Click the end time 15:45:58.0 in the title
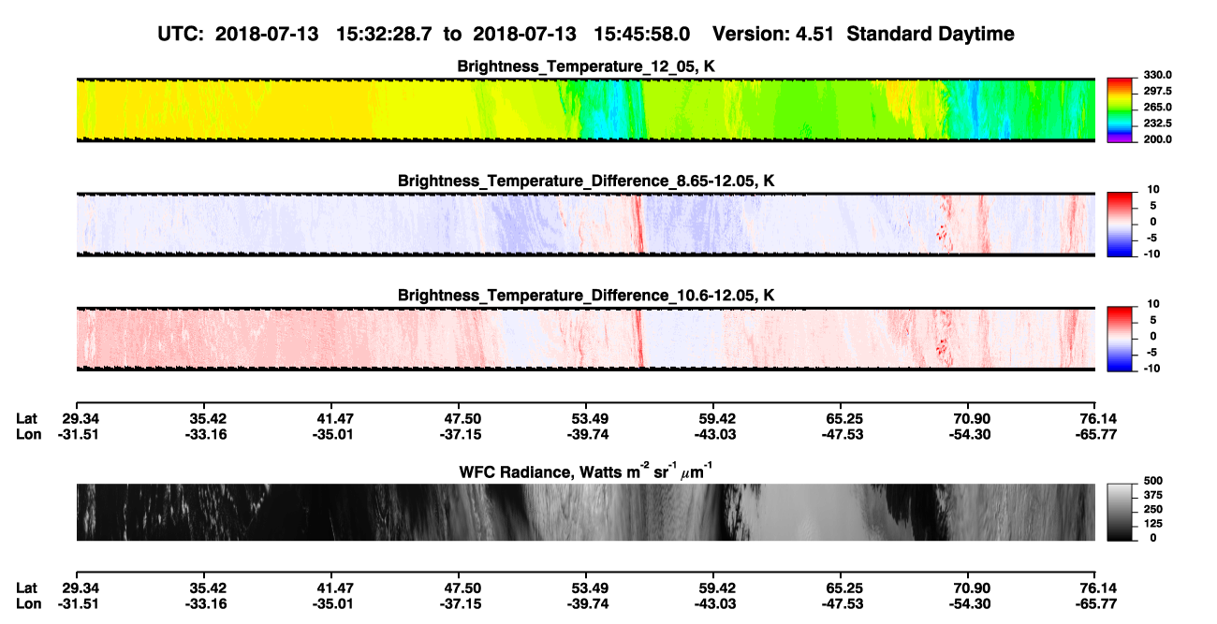The width and height of the screenshot is (1217, 624). (x=642, y=34)
